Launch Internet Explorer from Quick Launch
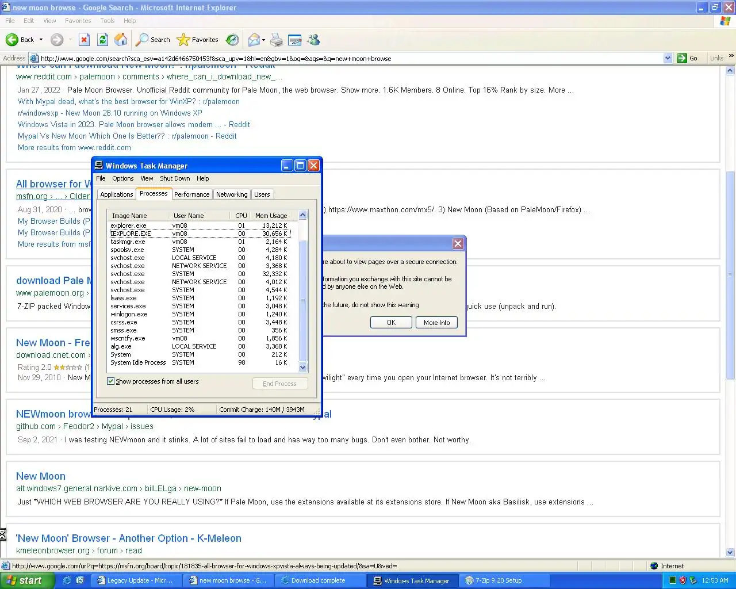Image resolution: width=736 pixels, height=589 pixels. coord(67,580)
